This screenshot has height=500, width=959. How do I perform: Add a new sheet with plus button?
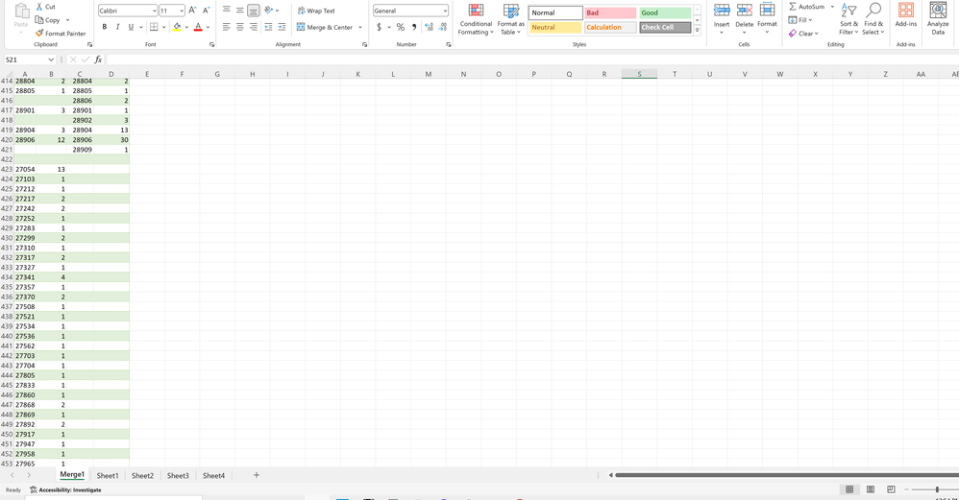click(x=257, y=475)
